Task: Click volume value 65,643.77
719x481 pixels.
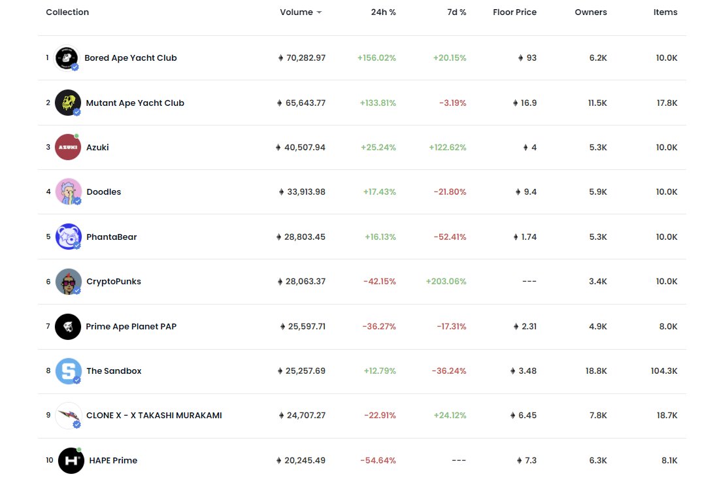Action: [x=305, y=103]
